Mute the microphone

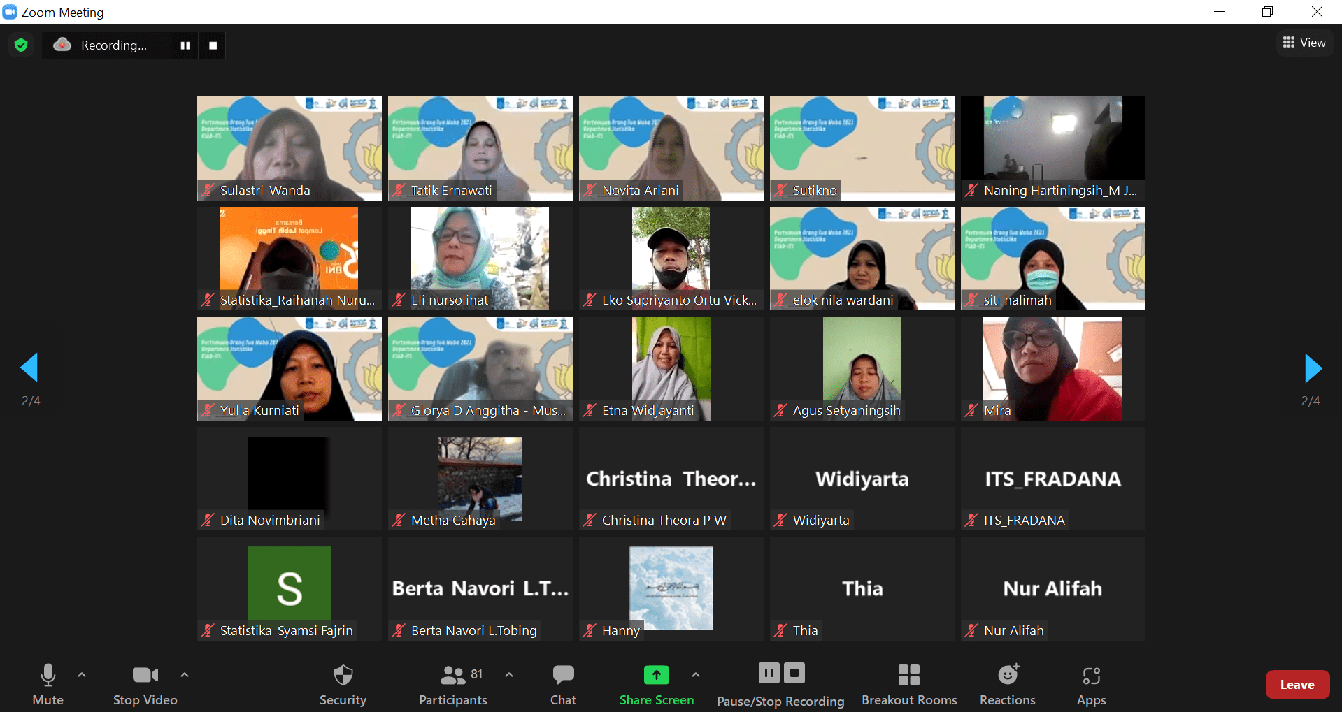[48, 684]
